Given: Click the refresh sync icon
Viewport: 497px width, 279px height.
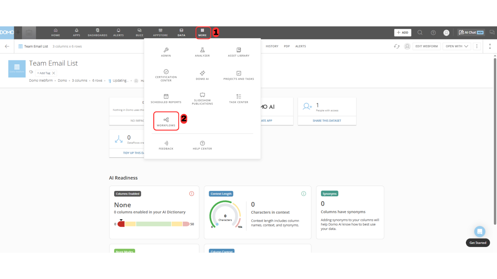Looking at the screenshot, I should tap(397, 46).
